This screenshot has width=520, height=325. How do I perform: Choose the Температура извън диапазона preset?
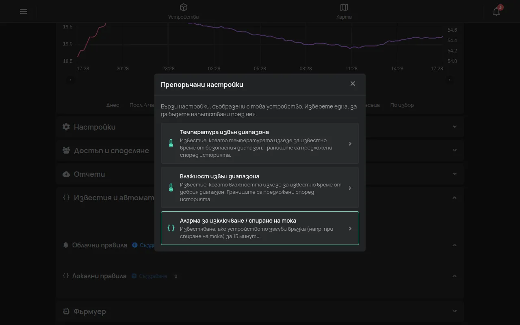260,143
